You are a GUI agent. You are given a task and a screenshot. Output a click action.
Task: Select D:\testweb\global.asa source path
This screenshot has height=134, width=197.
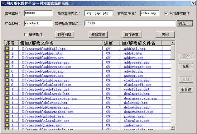43,116
